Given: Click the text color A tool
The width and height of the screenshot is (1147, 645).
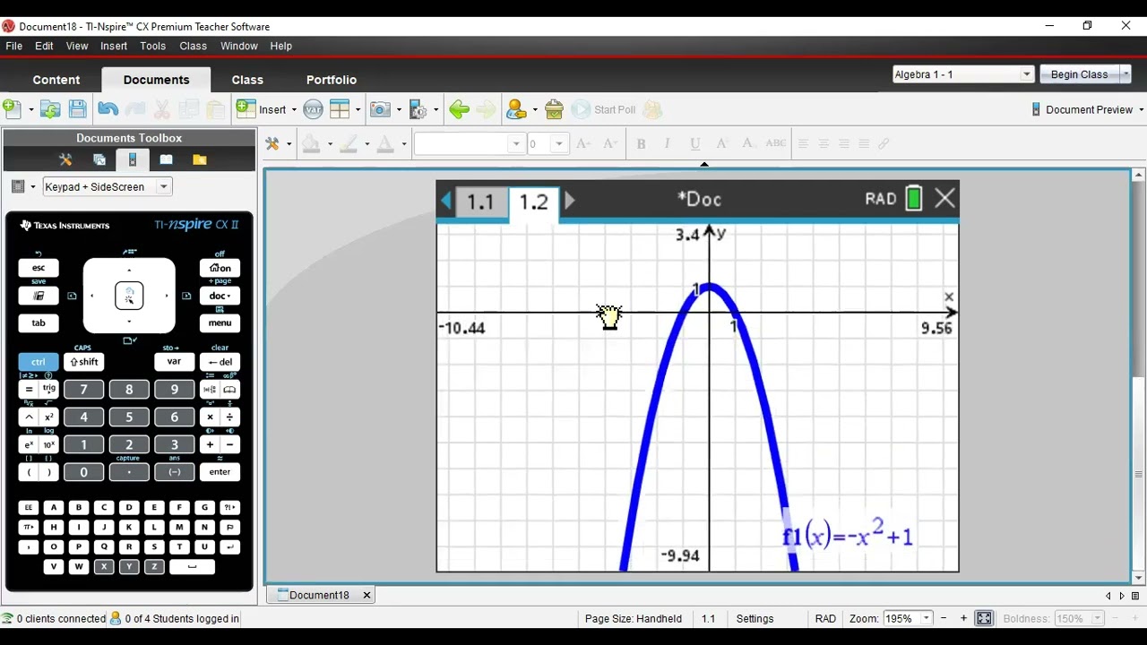Looking at the screenshot, I should [385, 143].
